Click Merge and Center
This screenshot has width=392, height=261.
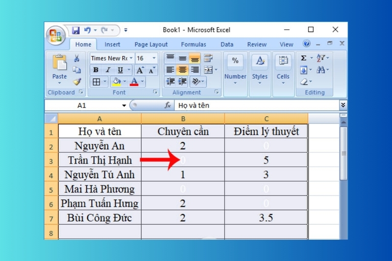point(208,70)
